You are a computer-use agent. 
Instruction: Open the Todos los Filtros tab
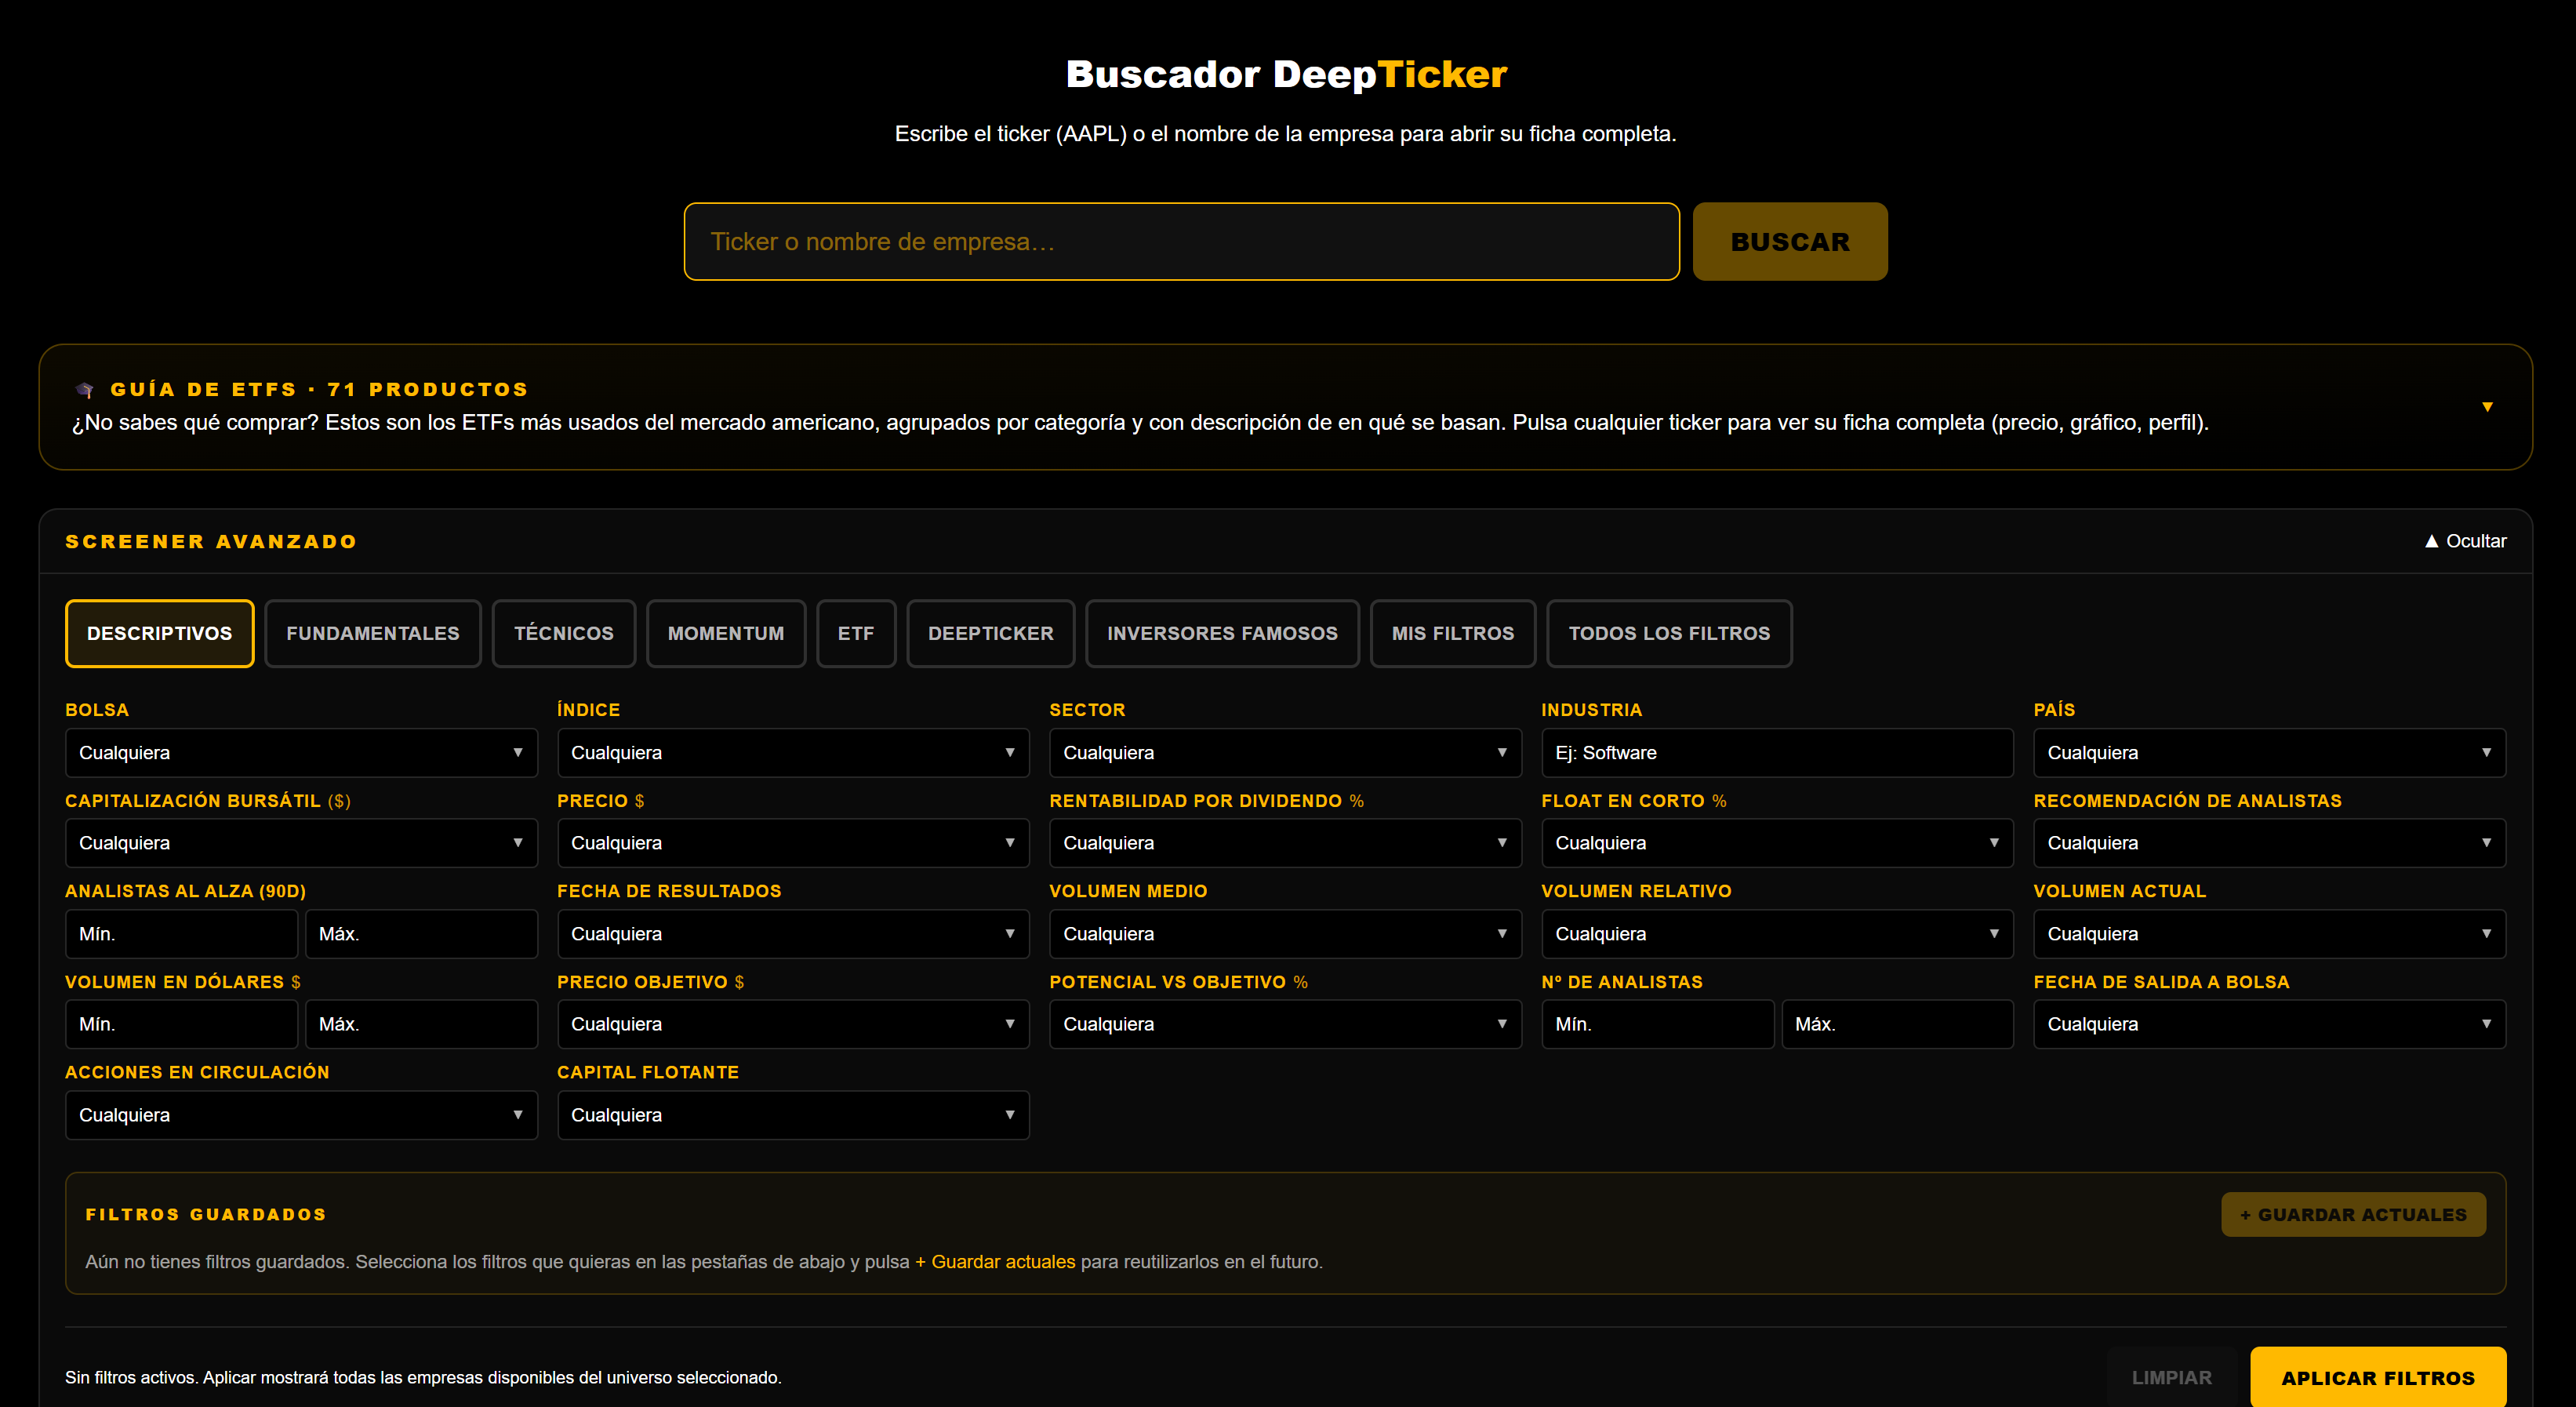tap(1669, 633)
